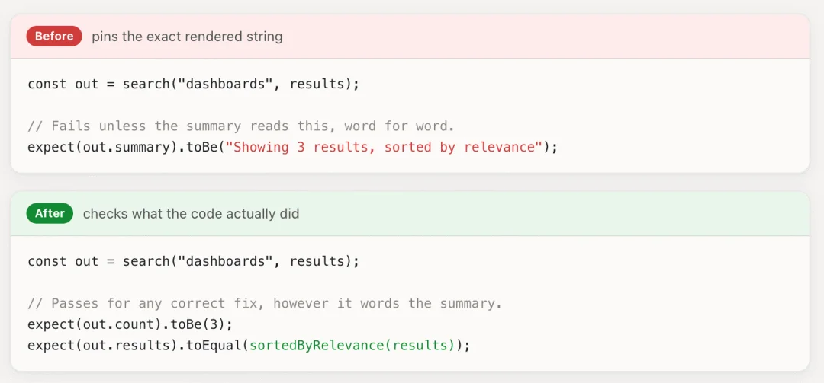Viewport: 824px width, 383px height.
Task: Click the word results in the Before search call
Action: click(317, 84)
